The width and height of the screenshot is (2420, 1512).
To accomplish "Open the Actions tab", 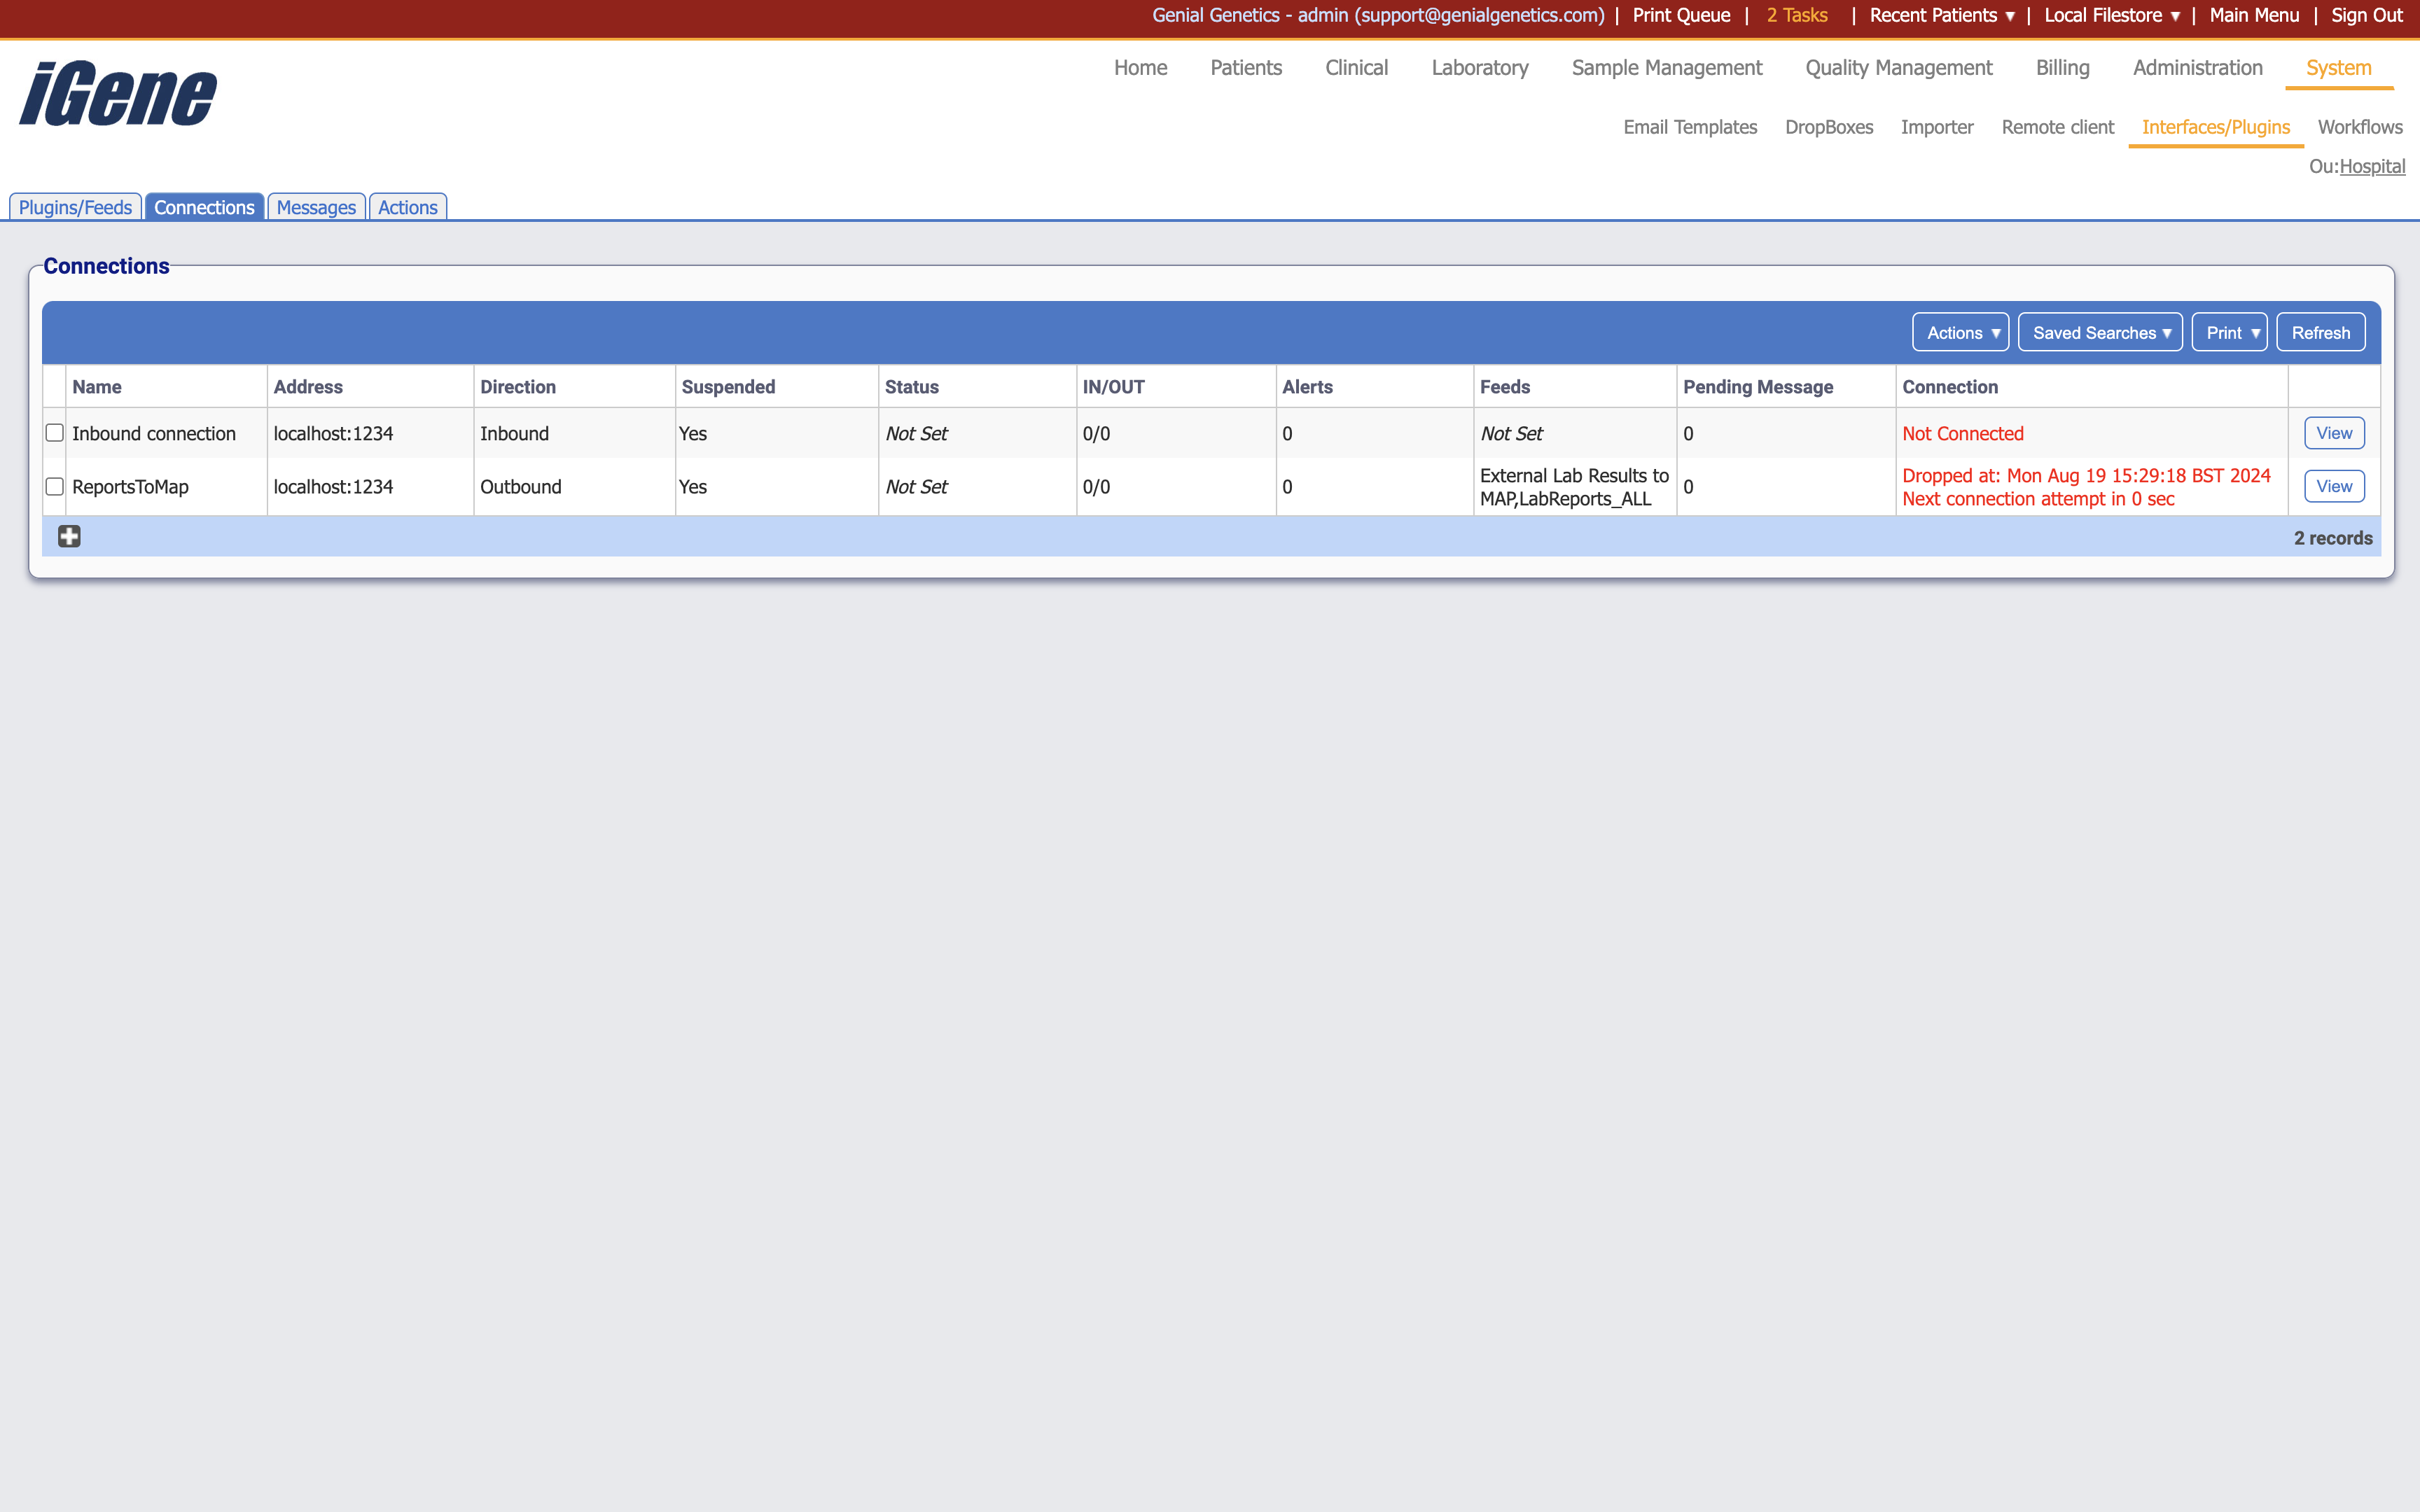I will click(x=407, y=207).
